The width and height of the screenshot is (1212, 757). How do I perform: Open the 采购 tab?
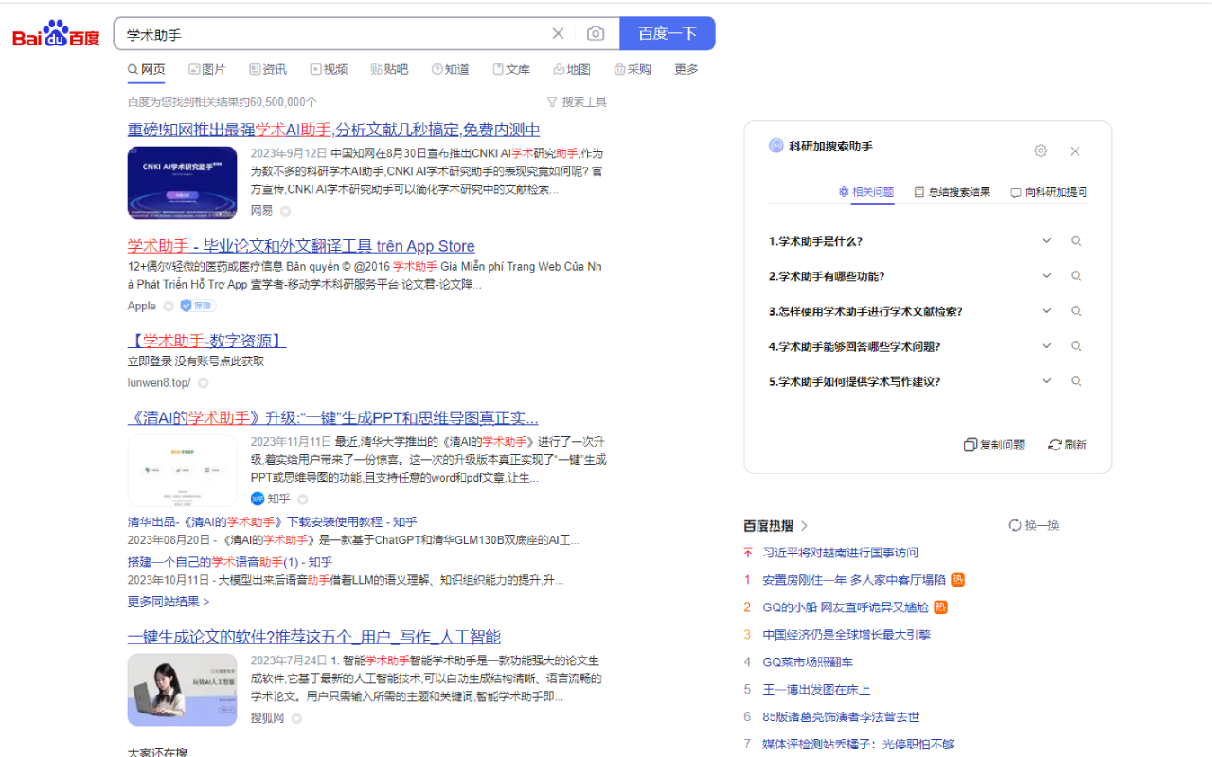point(633,69)
